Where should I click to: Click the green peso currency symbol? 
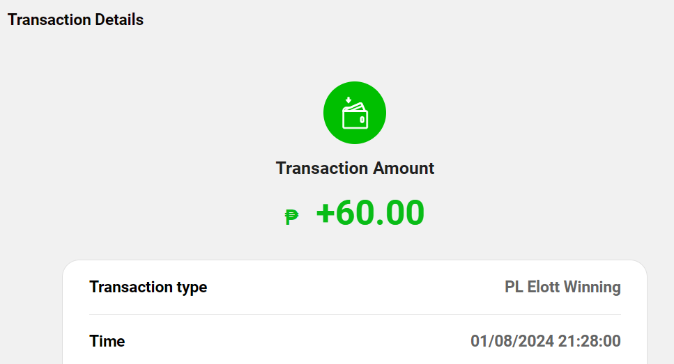click(x=292, y=216)
